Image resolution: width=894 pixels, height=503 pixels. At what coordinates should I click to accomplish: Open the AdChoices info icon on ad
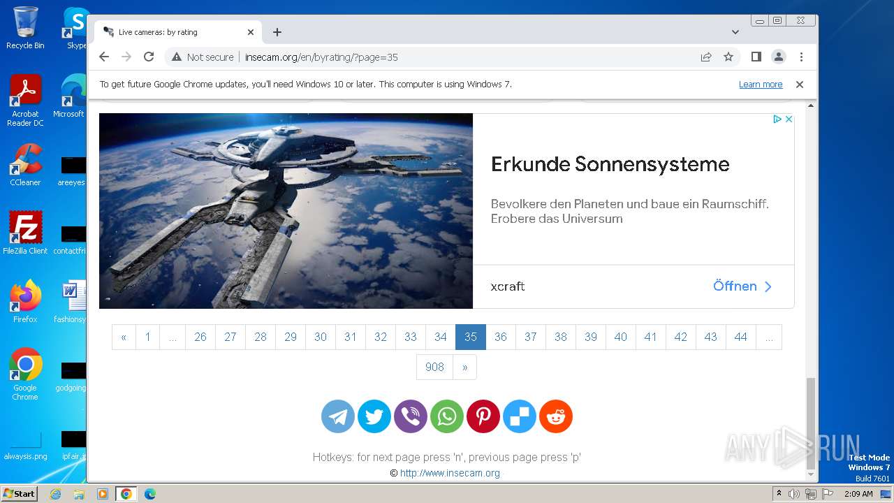click(x=777, y=119)
